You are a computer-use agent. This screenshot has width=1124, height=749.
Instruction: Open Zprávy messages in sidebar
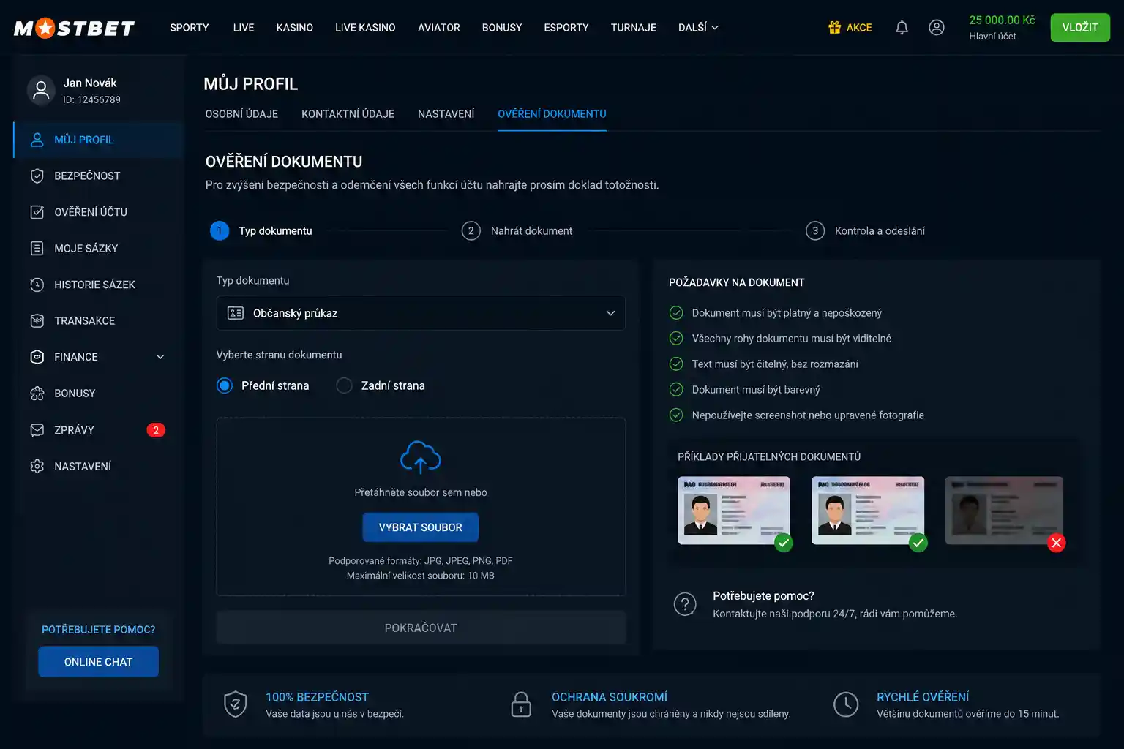98,430
